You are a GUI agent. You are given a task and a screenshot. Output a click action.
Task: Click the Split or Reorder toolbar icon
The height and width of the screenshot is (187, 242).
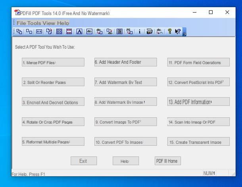[29, 31]
